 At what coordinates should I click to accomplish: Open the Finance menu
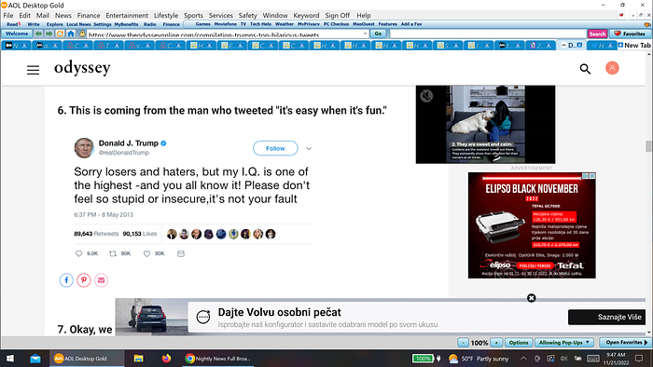point(89,16)
